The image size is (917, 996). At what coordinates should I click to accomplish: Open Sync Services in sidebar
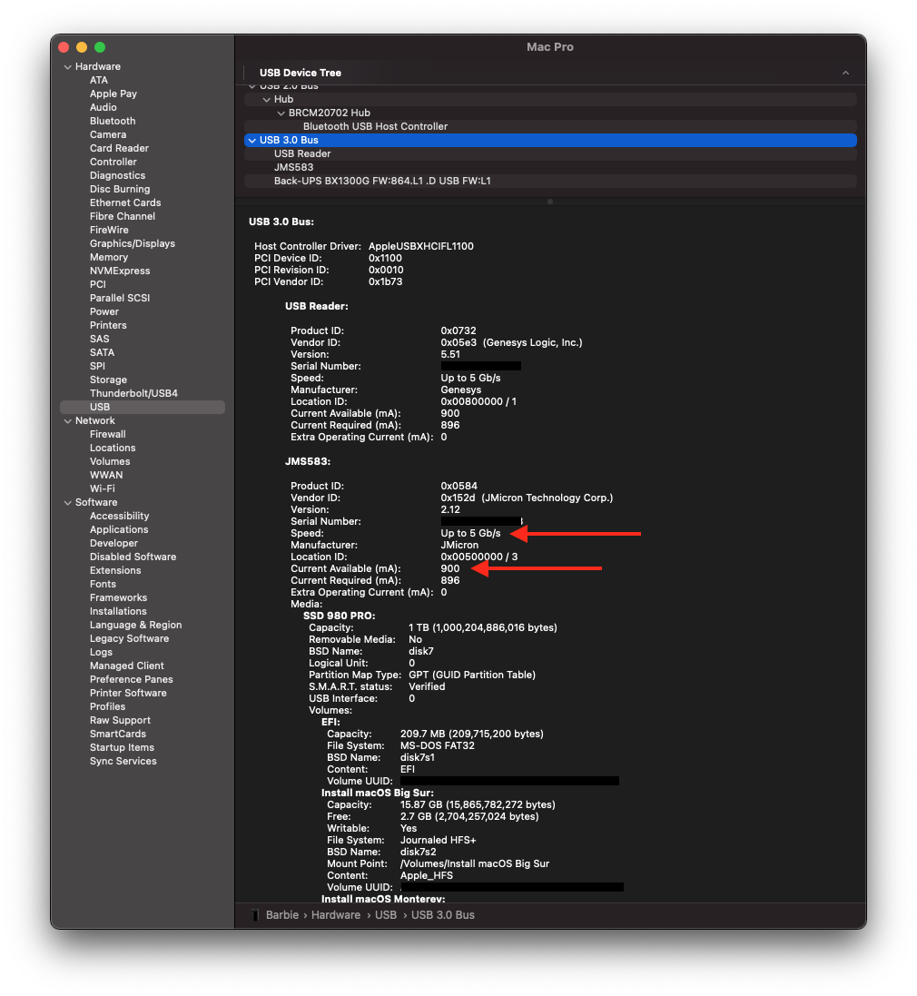123,762
